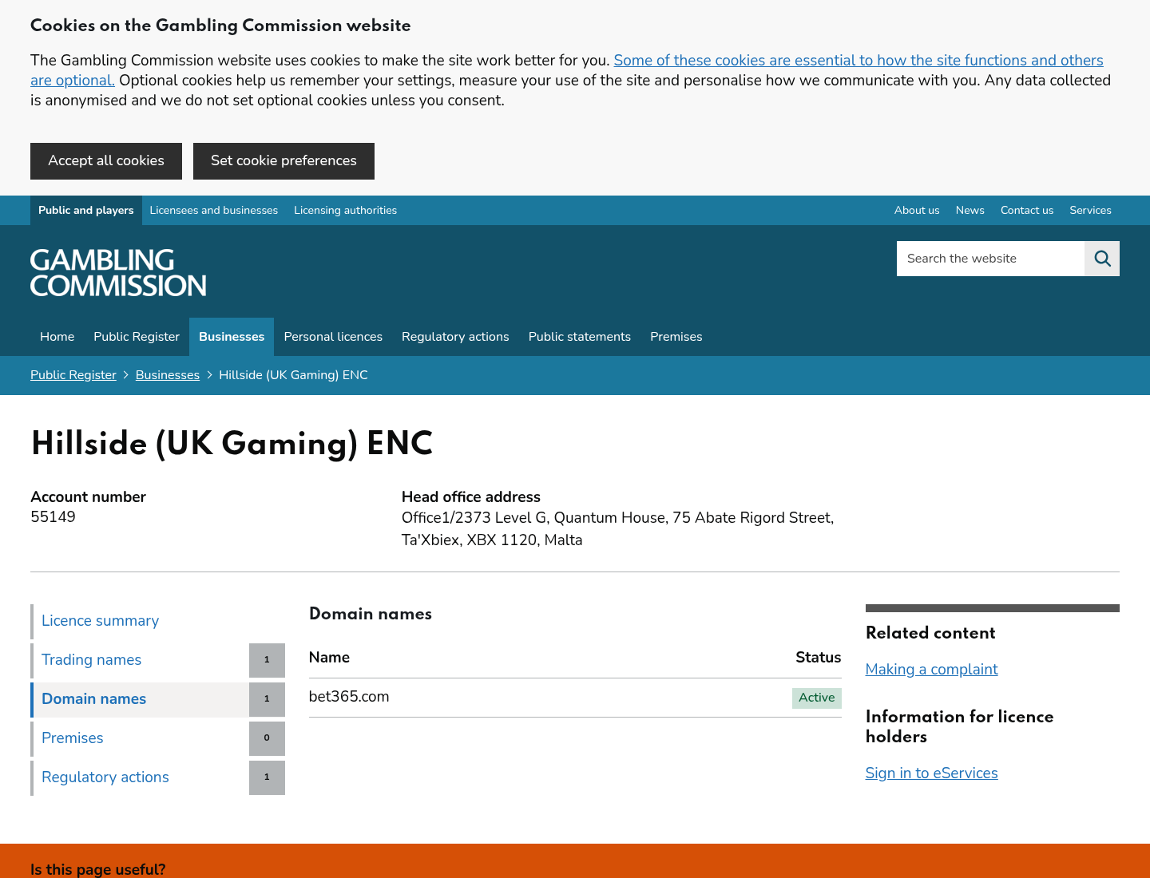Click the Trading names count badge
This screenshot has width=1150, height=878.
click(267, 660)
